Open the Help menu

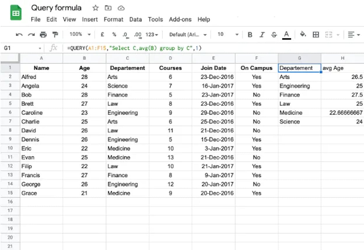click(x=204, y=20)
